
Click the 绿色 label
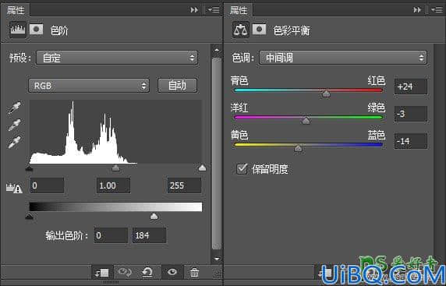377,108
